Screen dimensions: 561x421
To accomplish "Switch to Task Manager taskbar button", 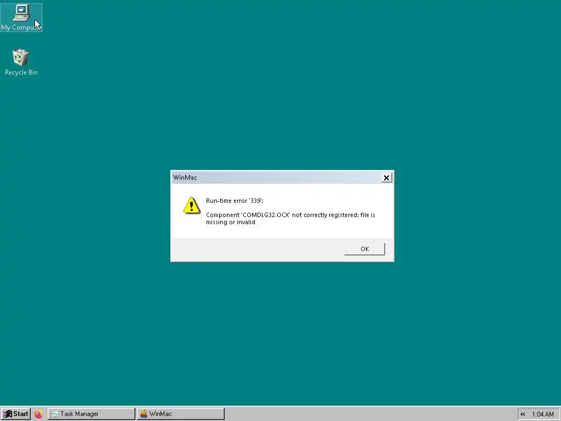I will point(91,414).
